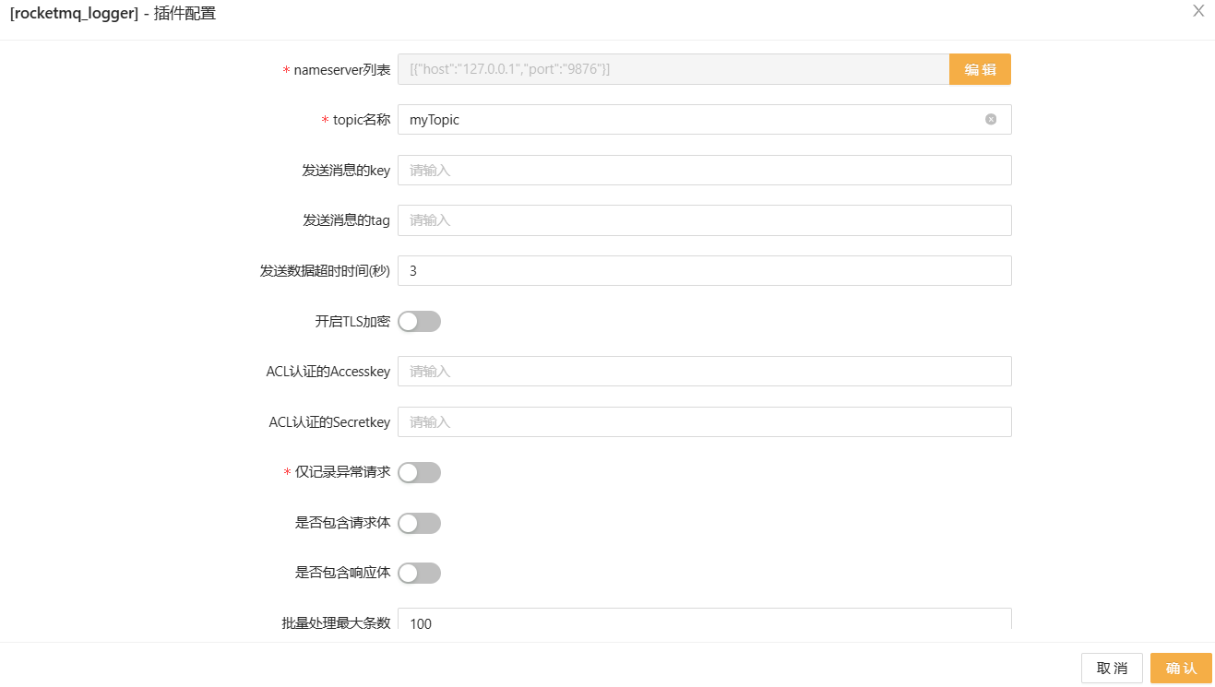Focus the 批量处理最大条数 input field
Screen dimensions: 1215x687
tap(705, 620)
